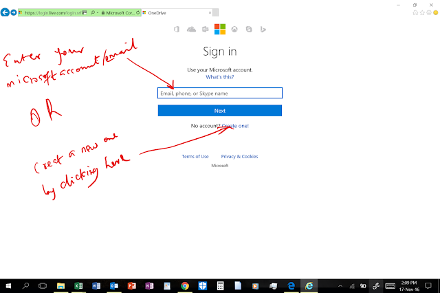
Task: Open Task View from the taskbar
Action: coord(43,286)
